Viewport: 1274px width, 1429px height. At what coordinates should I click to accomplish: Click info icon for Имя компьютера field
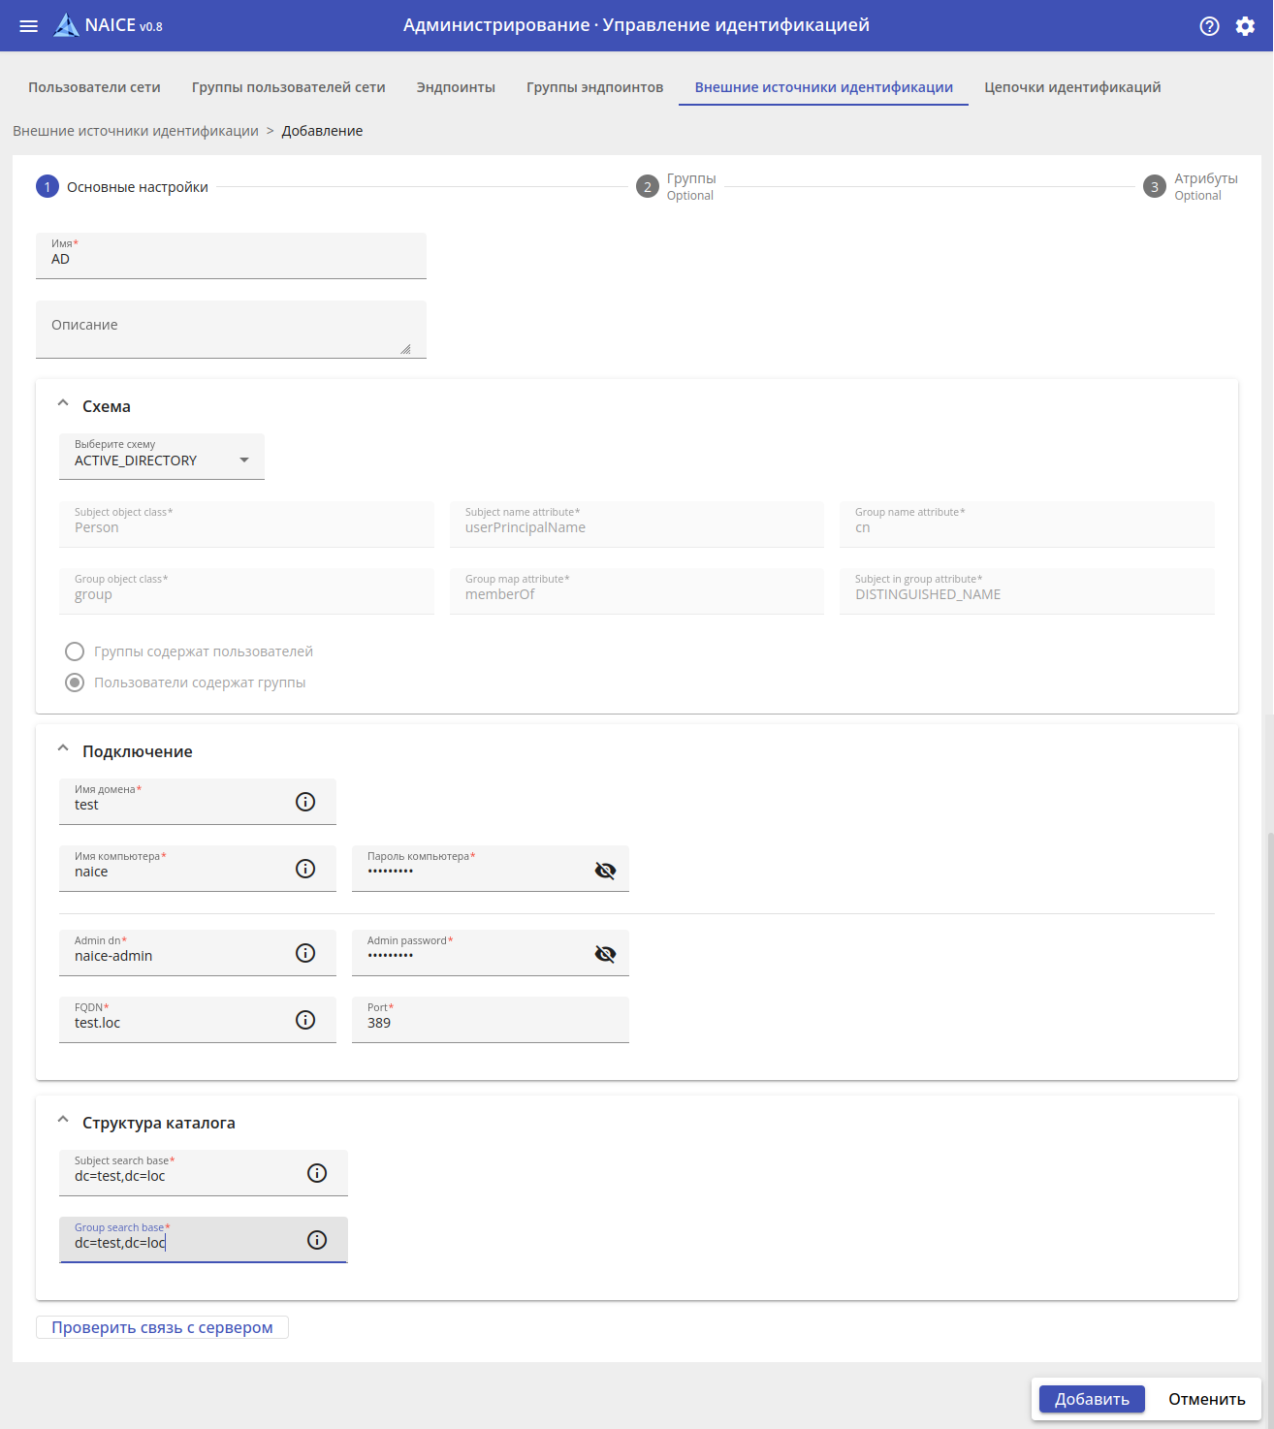pyautogui.click(x=305, y=869)
